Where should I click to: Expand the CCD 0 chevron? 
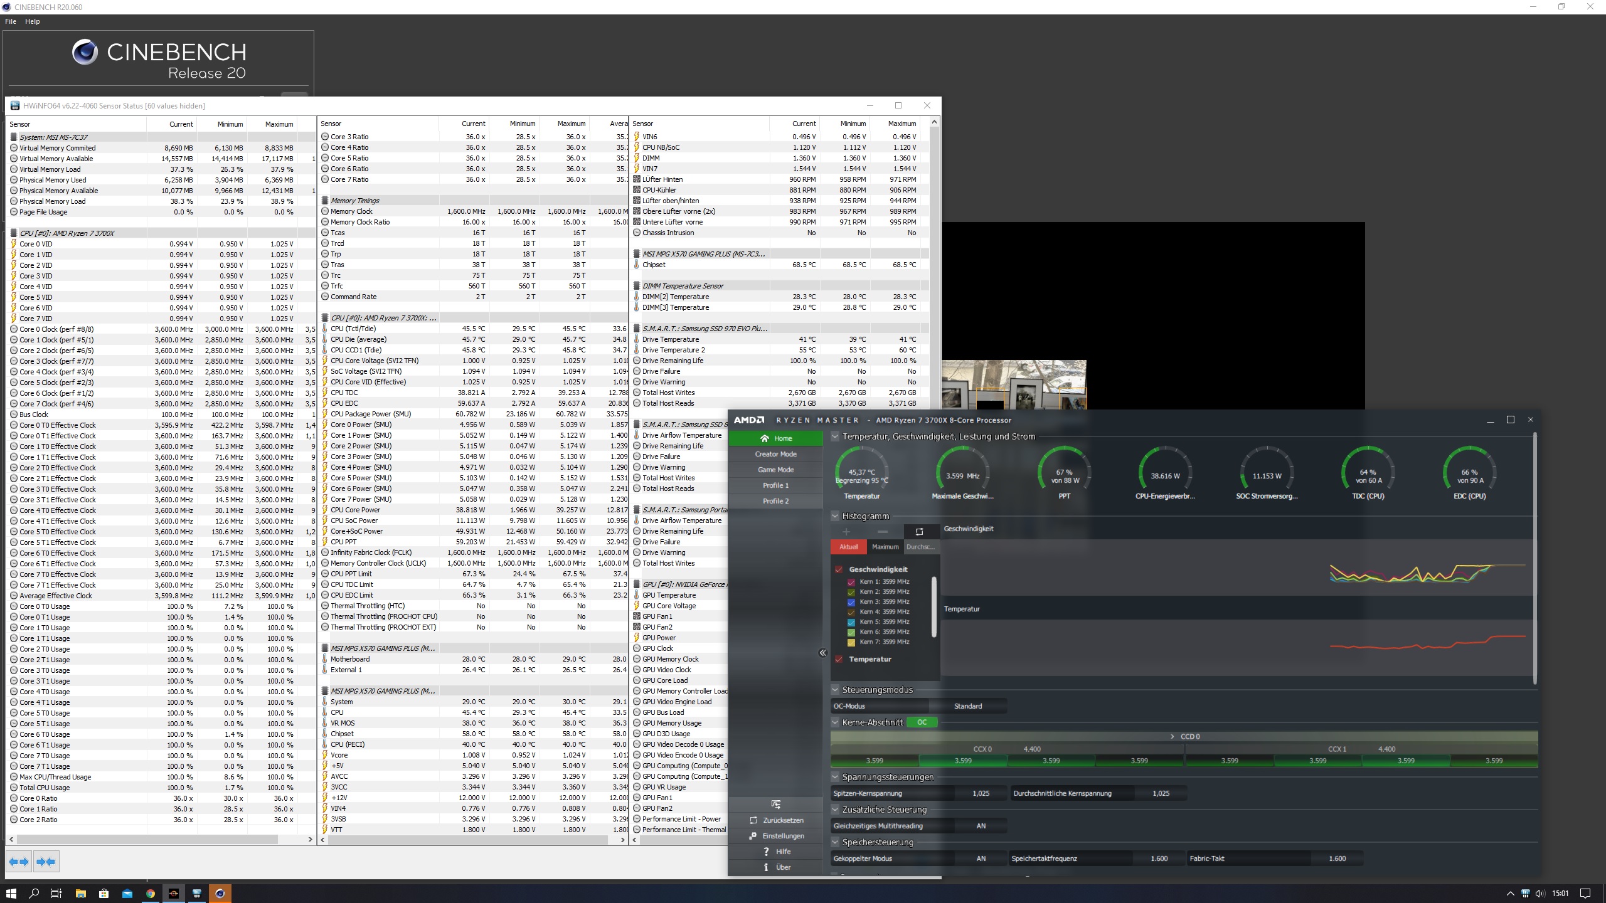point(1172,737)
